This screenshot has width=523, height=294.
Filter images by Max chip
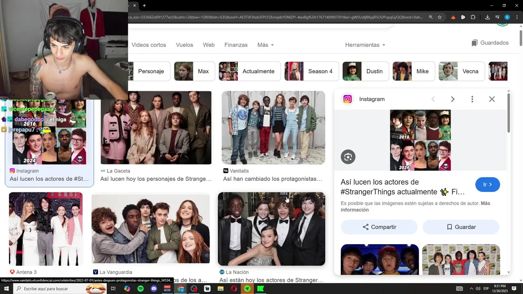pyautogui.click(x=194, y=71)
